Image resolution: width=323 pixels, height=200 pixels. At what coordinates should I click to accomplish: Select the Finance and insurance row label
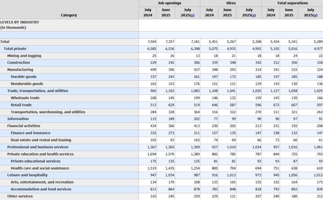click(30, 133)
